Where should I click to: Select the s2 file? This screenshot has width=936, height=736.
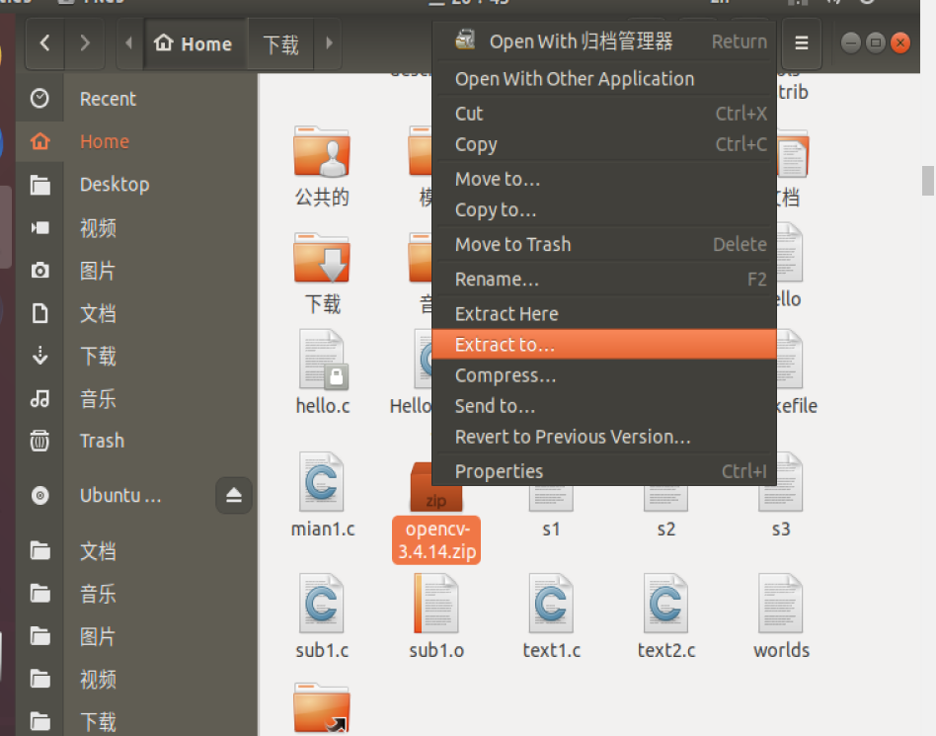tap(665, 507)
